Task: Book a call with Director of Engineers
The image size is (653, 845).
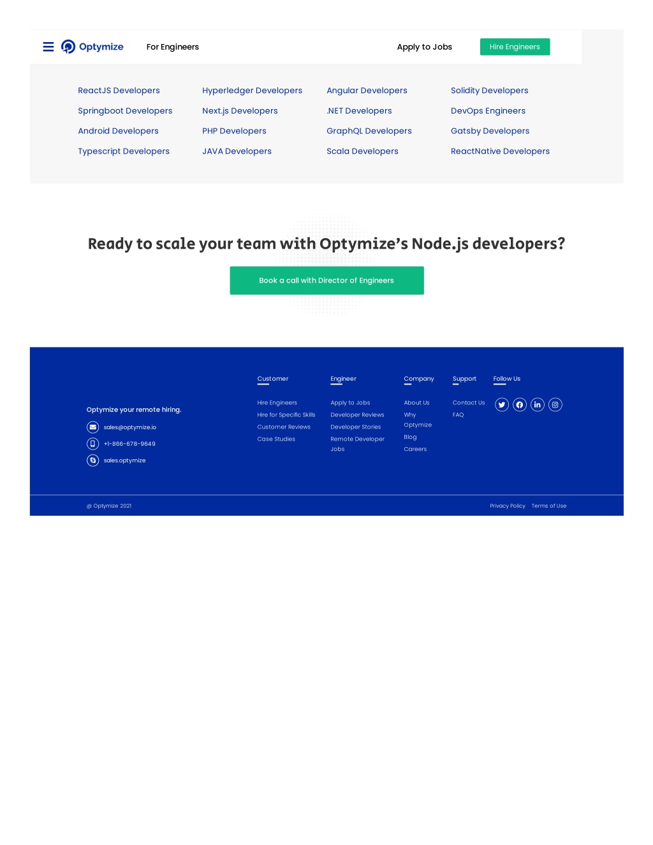Action: [x=327, y=281]
